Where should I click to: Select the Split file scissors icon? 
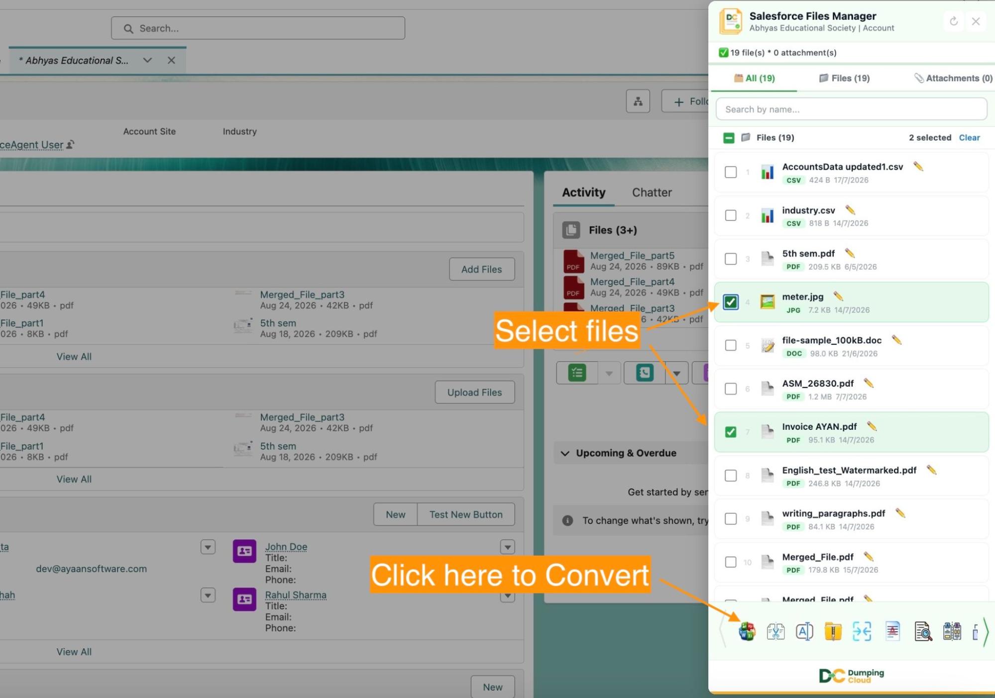775,631
